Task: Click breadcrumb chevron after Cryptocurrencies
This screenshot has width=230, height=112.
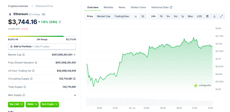Action: tap(32, 6)
